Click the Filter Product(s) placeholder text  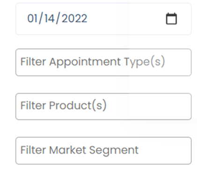click(x=64, y=105)
